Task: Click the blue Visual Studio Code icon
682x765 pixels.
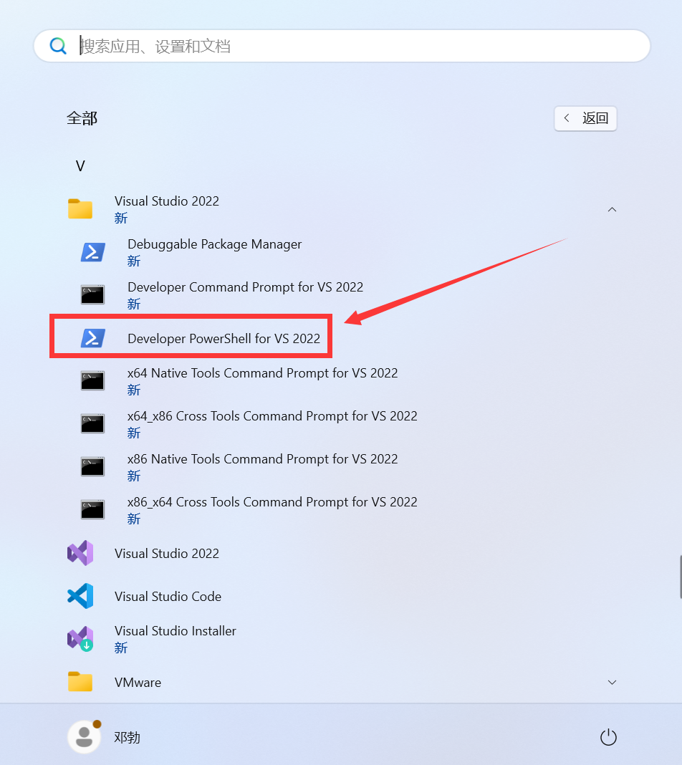Action: (80, 596)
